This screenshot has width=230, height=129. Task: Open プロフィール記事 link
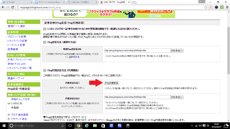17,36
